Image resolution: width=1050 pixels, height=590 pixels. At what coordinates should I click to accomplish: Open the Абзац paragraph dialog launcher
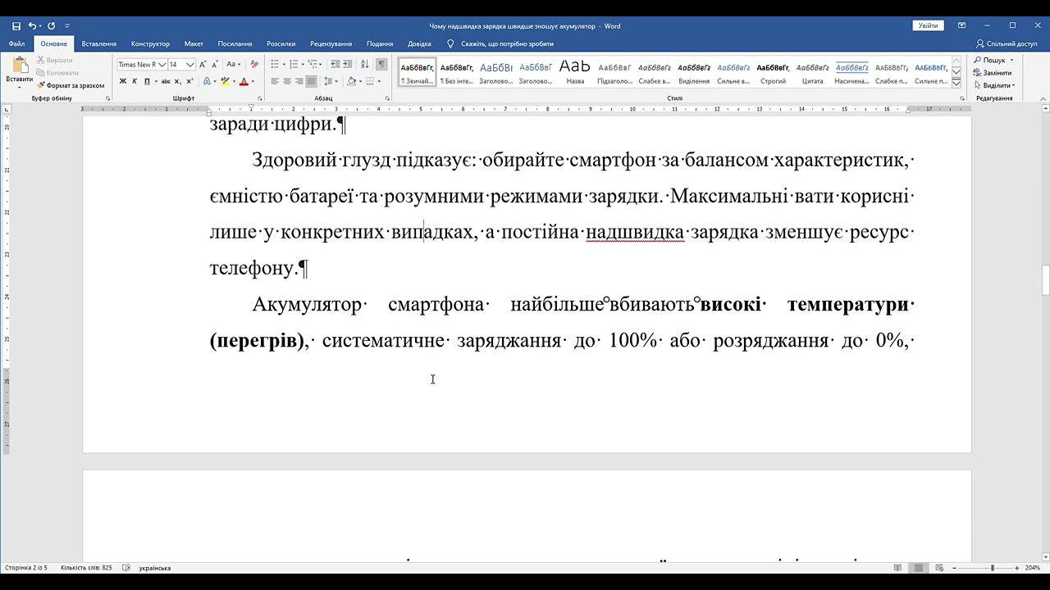(x=387, y=98)
